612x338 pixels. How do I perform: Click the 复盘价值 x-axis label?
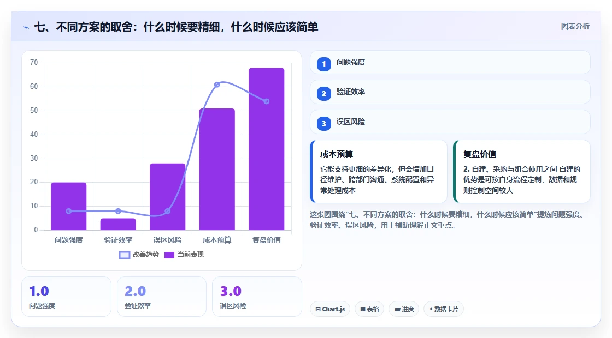coord(267,240)
